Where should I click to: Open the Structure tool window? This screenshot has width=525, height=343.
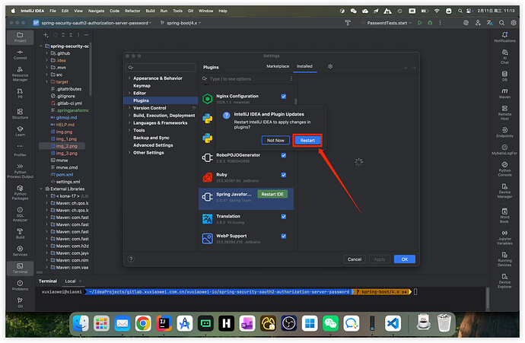(x=20, y=113)
